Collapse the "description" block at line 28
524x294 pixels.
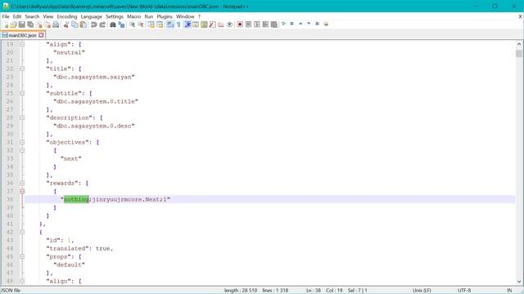(22, 118)
